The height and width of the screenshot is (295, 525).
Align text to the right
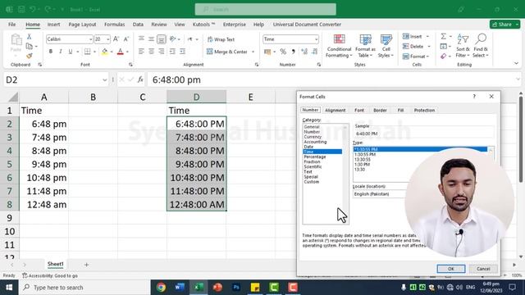pyautogui.click(x=162, y=52)
